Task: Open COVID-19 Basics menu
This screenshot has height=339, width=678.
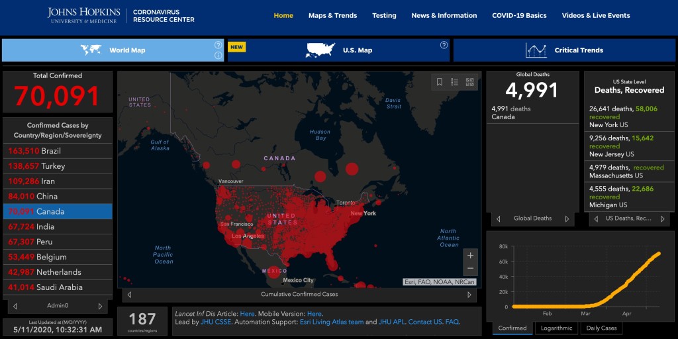Action: coord(519,16)
